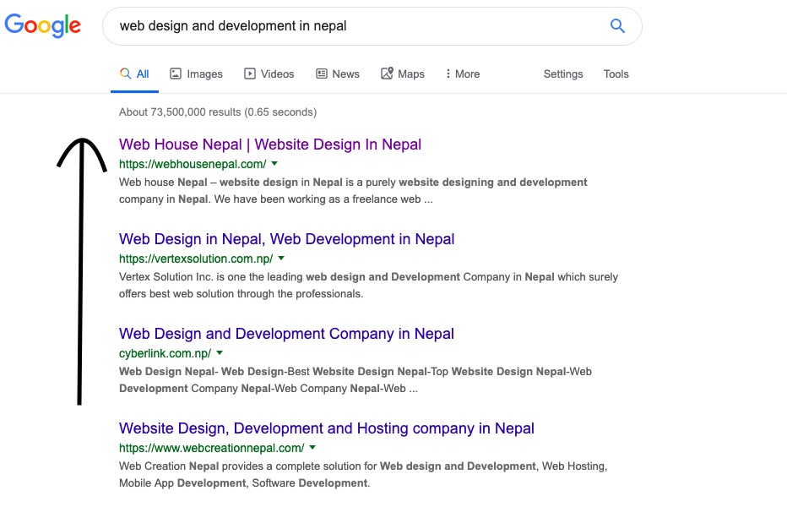Open the Vertex Solution web design result
The width and height of the screenshot is (787, 507).
[286, 239]
